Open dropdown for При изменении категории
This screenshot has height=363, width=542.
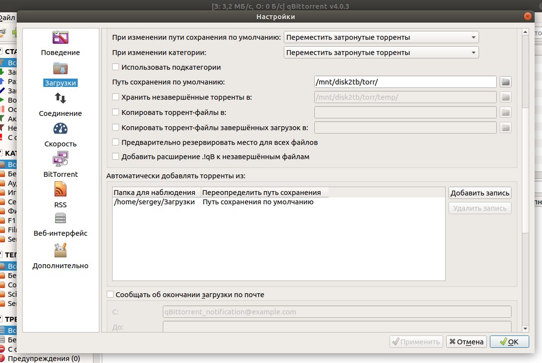[x=381, y=53]
